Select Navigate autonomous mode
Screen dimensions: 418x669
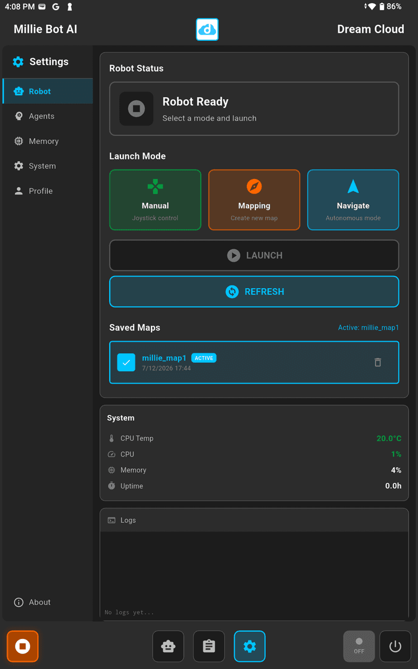pos(353,200)
